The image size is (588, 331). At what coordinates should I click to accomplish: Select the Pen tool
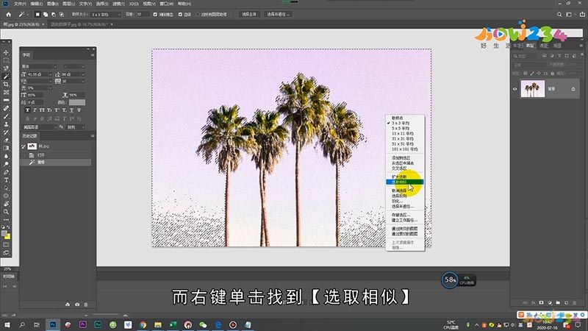6,172
